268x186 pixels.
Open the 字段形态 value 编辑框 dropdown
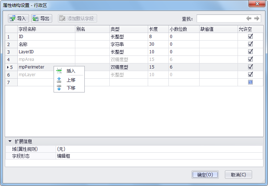tap(159, 156)
